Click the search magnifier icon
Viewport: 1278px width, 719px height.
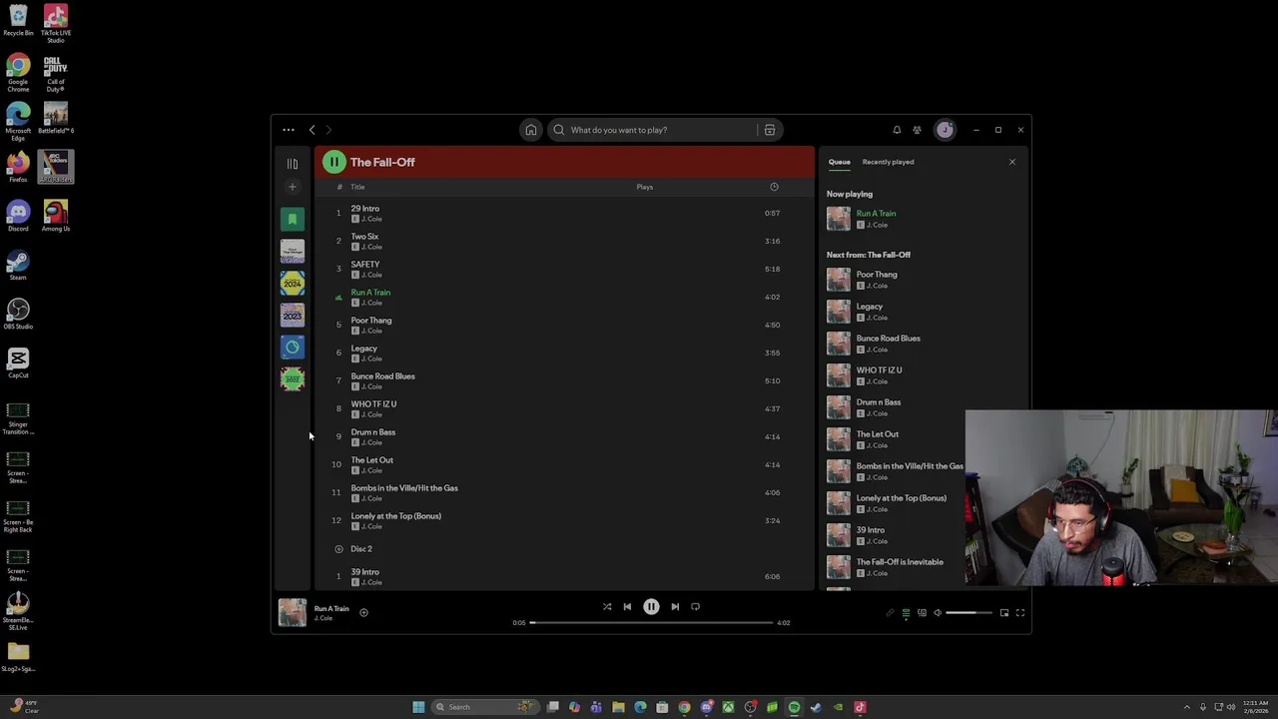coord(559,130)
